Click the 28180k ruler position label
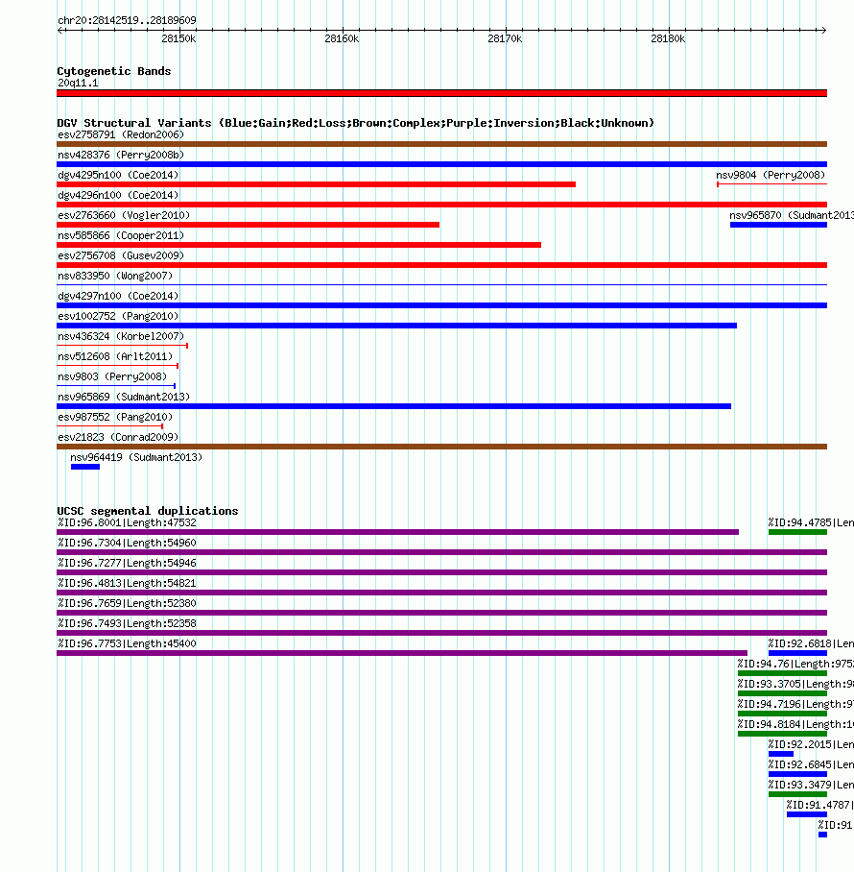This screenshot has height=872, width=854. [x=668, y=38]
